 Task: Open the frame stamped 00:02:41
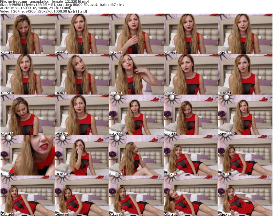point(82,74)
